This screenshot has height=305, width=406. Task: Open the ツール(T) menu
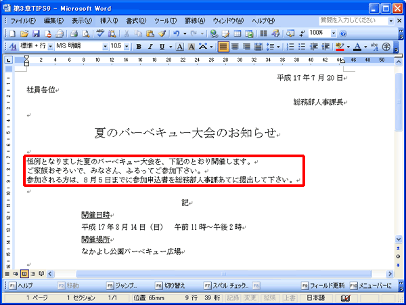166,21
